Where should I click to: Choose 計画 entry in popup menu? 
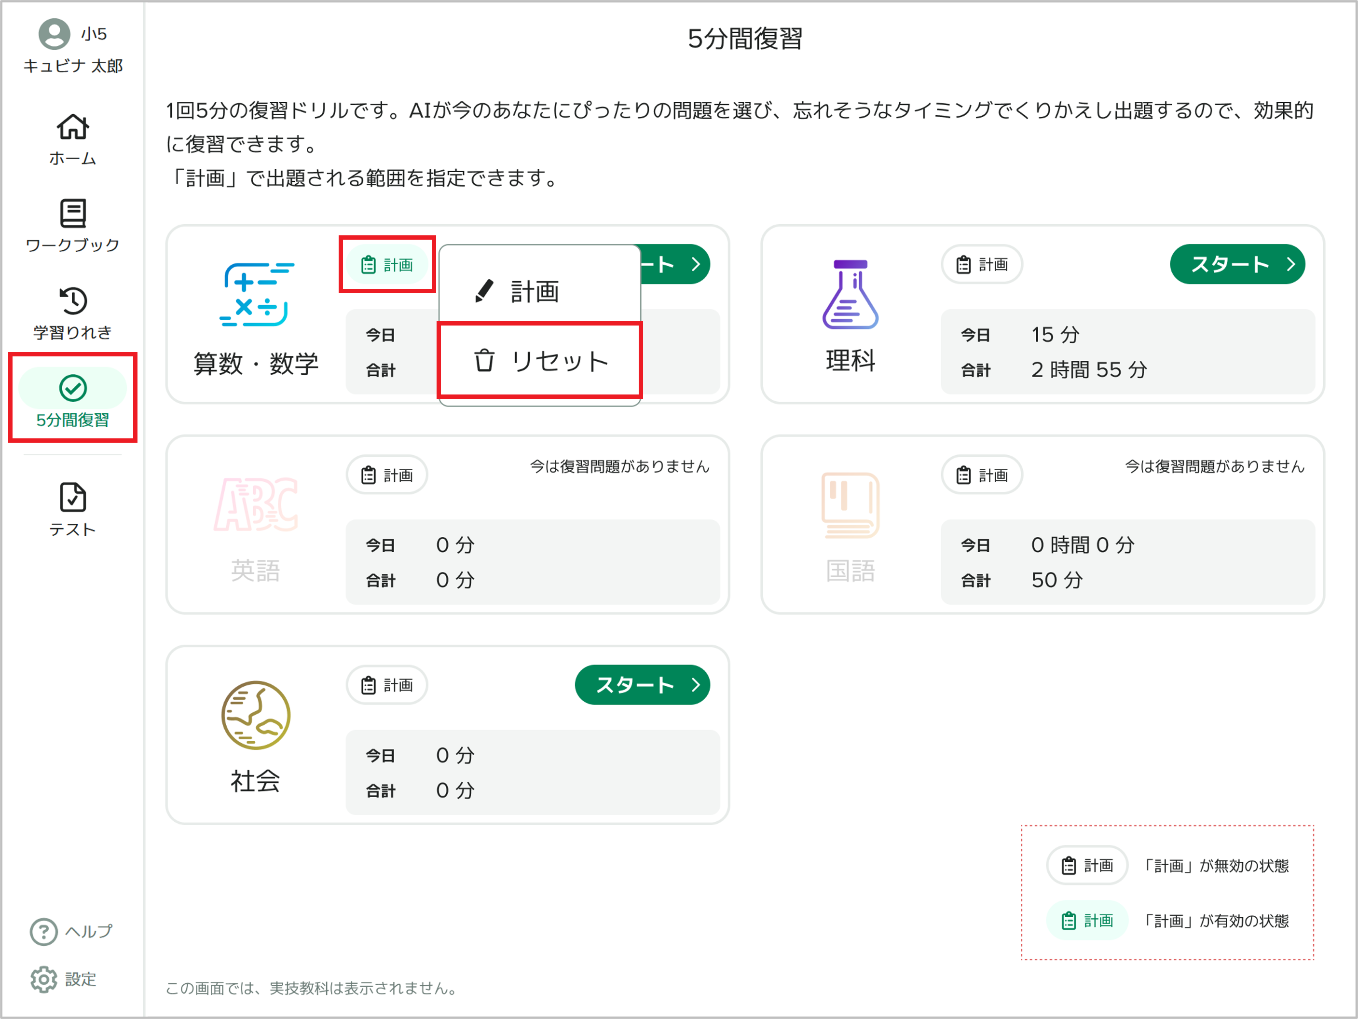pos(540,291)
